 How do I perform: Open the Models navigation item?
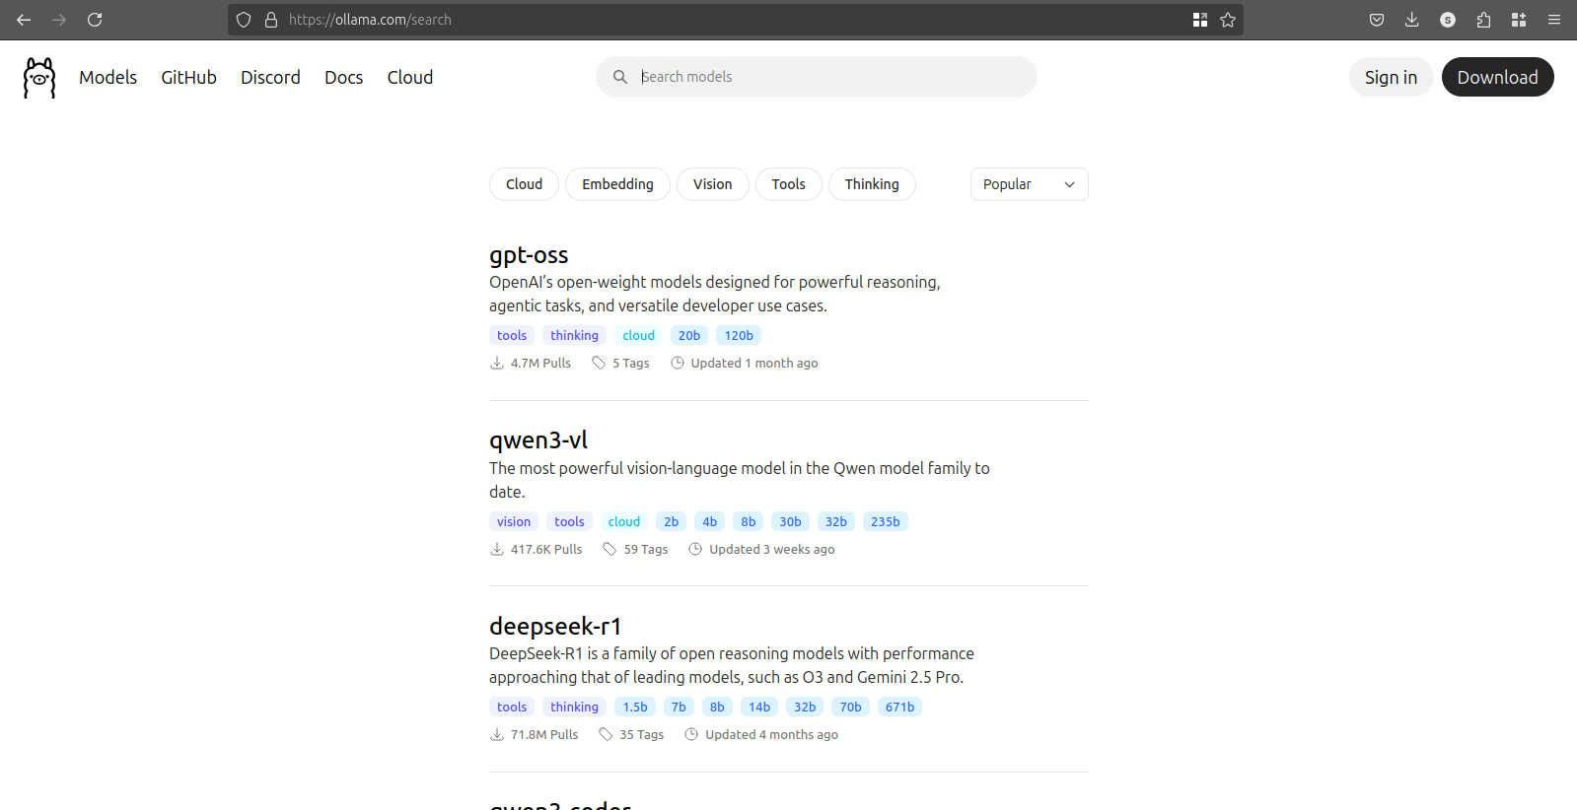click(108, 78)
